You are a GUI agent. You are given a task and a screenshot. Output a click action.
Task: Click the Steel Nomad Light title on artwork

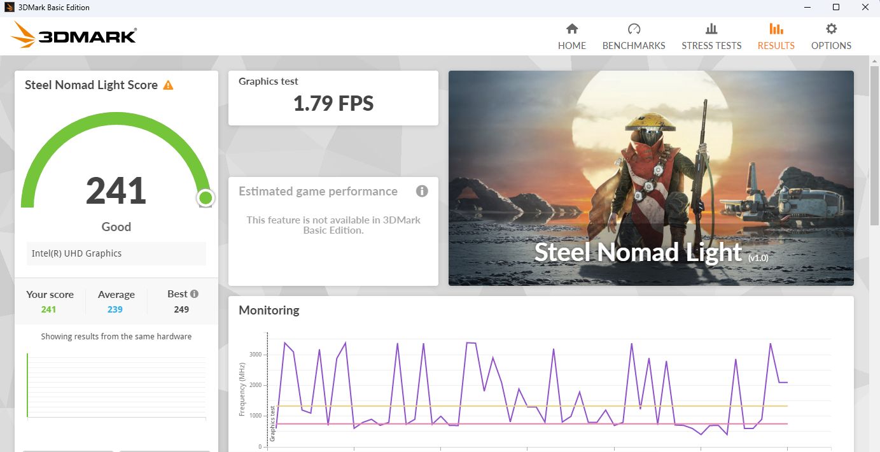click(x=638, y=252)
